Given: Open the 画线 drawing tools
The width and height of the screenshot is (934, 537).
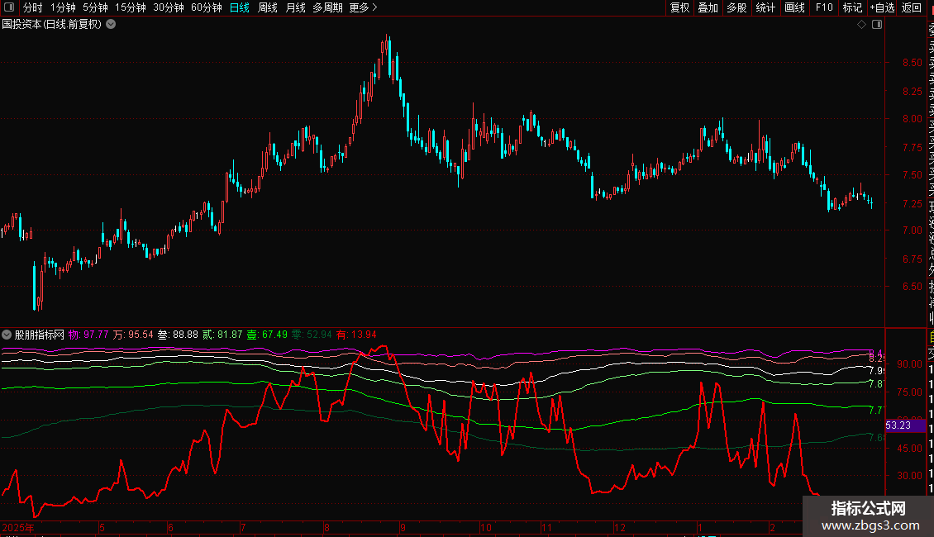Looking at the screenshot, I should [794, 7].
